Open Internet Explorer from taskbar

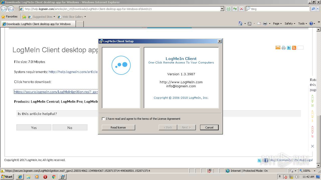click(x=20, y=177)
